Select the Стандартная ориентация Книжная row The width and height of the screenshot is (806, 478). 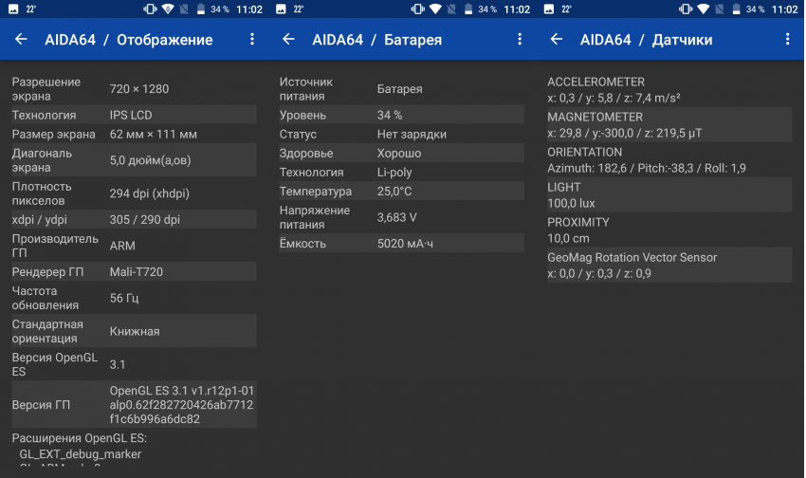(134, 330)
